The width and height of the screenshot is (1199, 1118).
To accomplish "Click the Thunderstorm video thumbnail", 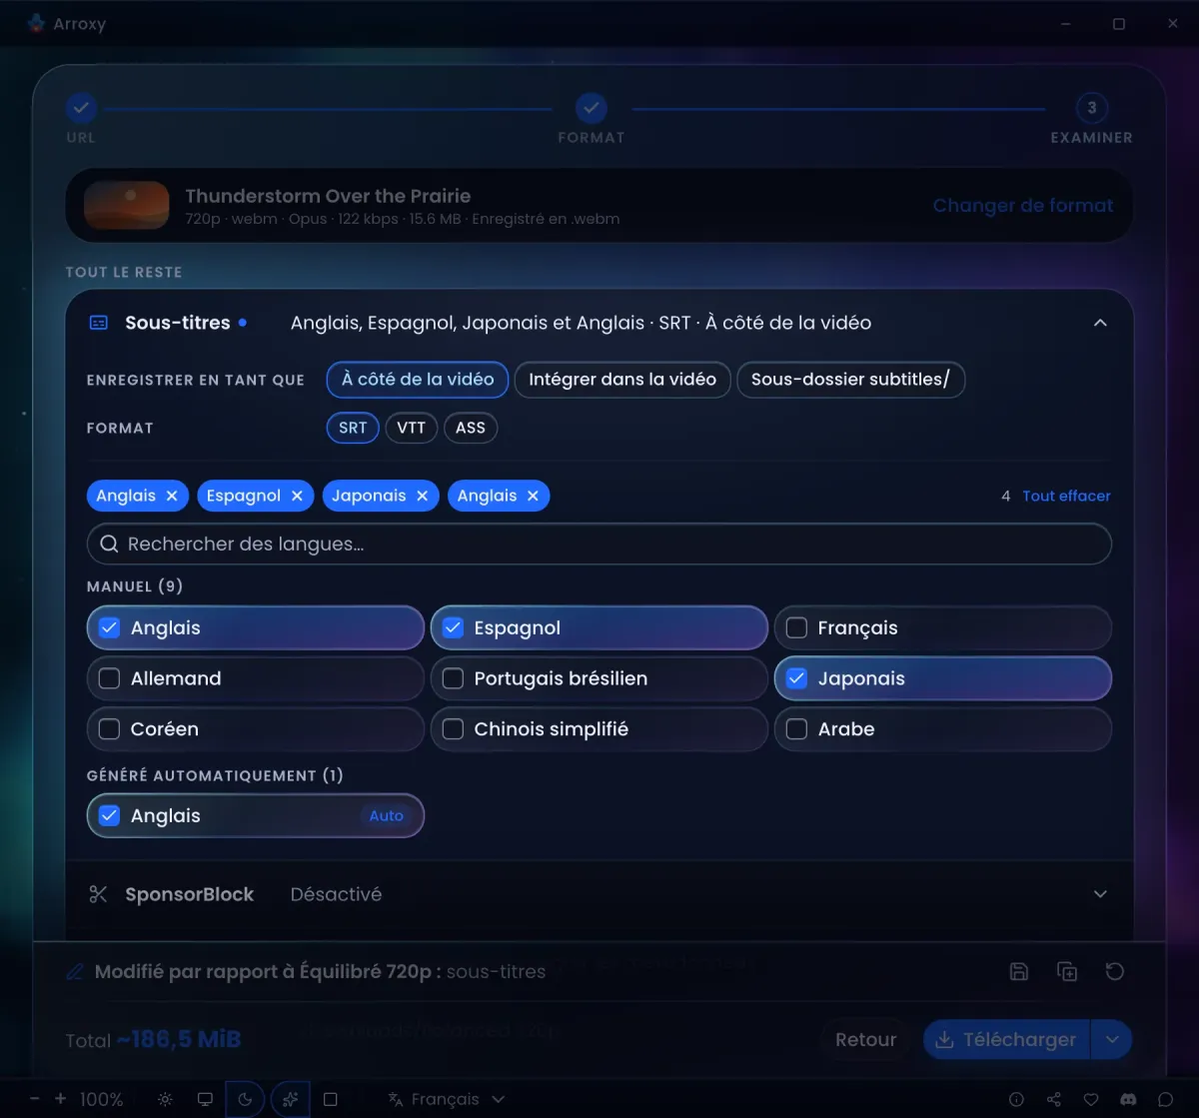I will coord(127,206).
